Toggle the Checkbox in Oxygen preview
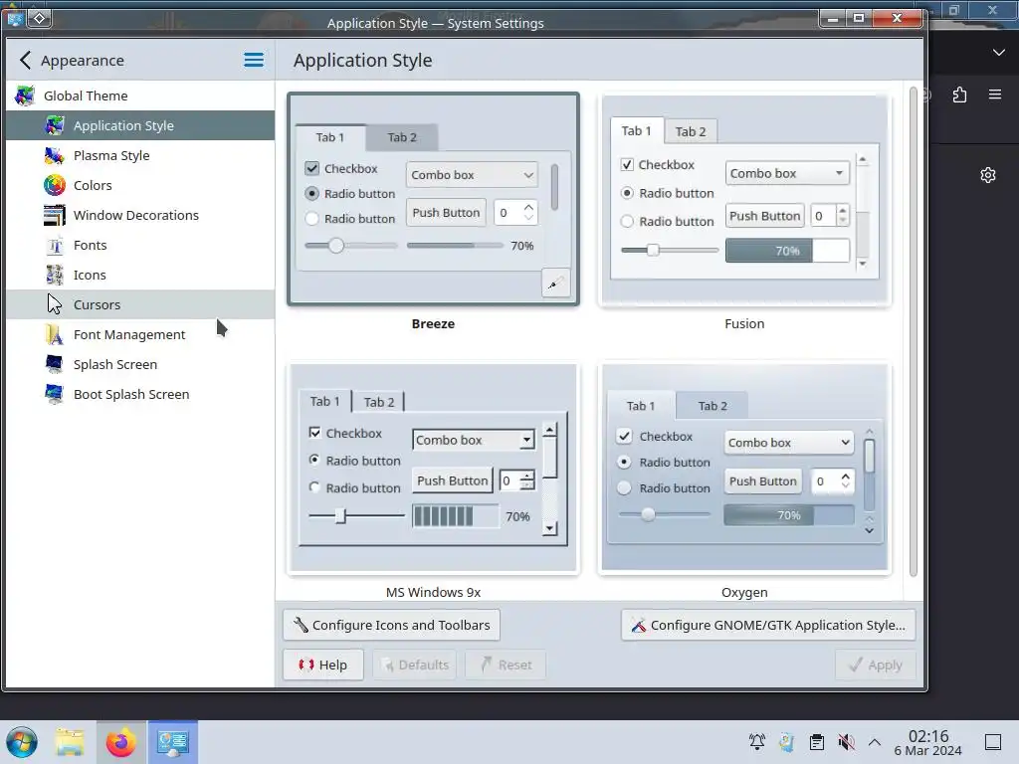The image size is (1019, 764). (625, 436)
